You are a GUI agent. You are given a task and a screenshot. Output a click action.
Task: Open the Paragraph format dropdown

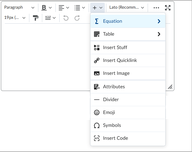pos(19,7)
